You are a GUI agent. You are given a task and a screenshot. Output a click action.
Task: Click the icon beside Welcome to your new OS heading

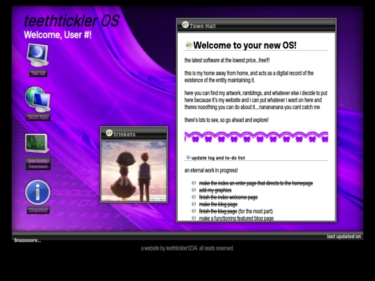pyautogui.click(x=189, y=45)
